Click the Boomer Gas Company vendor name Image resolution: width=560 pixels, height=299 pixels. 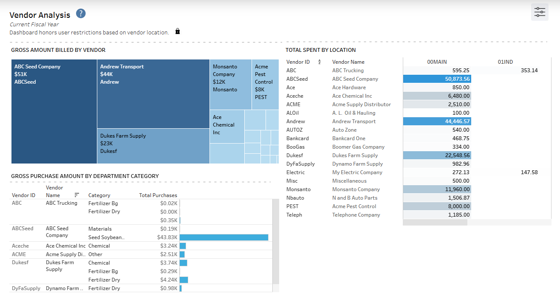(x=358, y=147)
